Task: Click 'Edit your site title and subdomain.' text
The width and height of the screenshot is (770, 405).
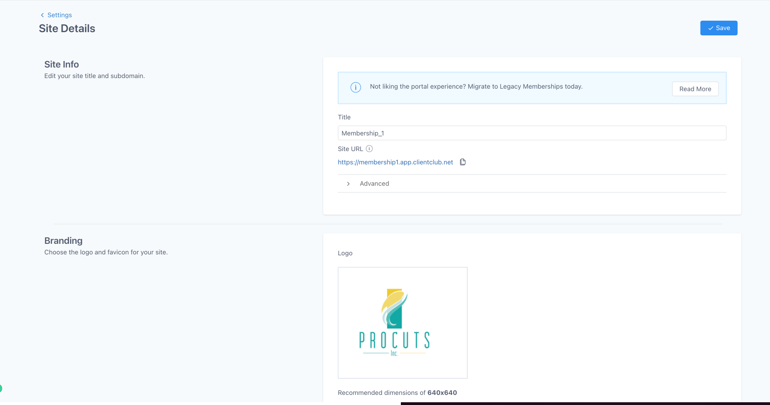Action: point(95,76)
